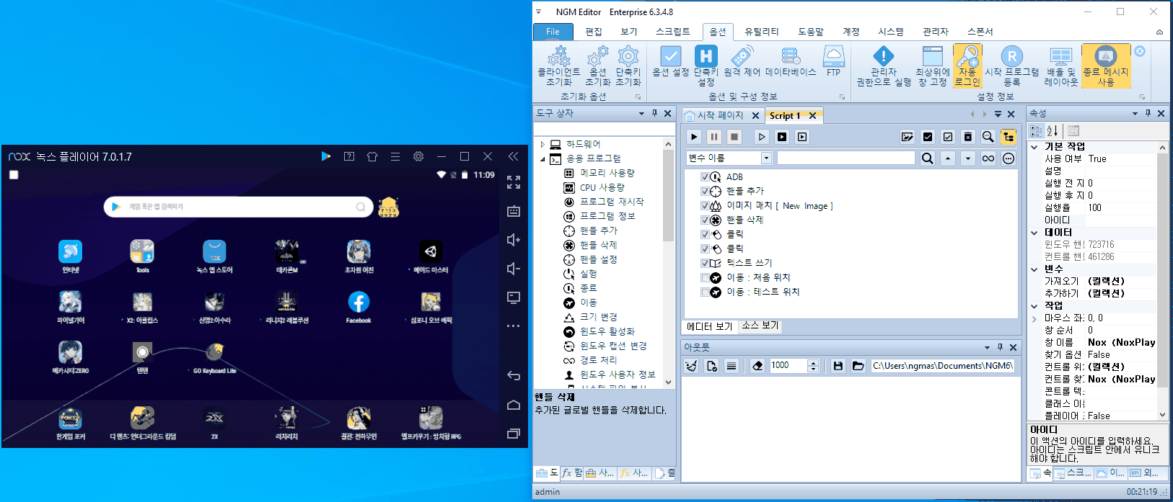Collapse the 데이터 property group
1173x502 pixels.
(1034, 233)
